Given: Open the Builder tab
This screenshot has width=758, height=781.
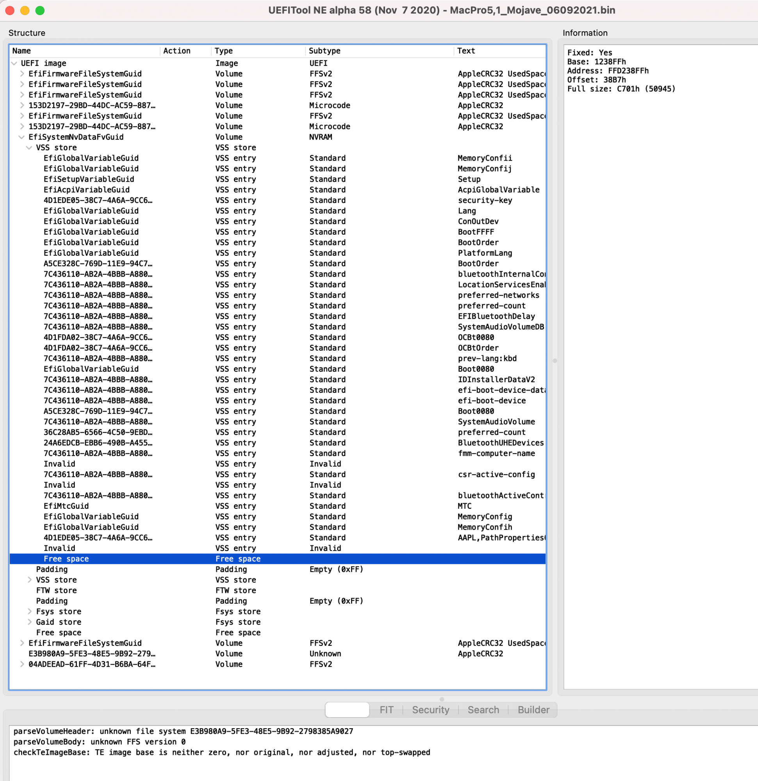Looking at the screenshot, I should pyautogui.click(x=533, y=710).
